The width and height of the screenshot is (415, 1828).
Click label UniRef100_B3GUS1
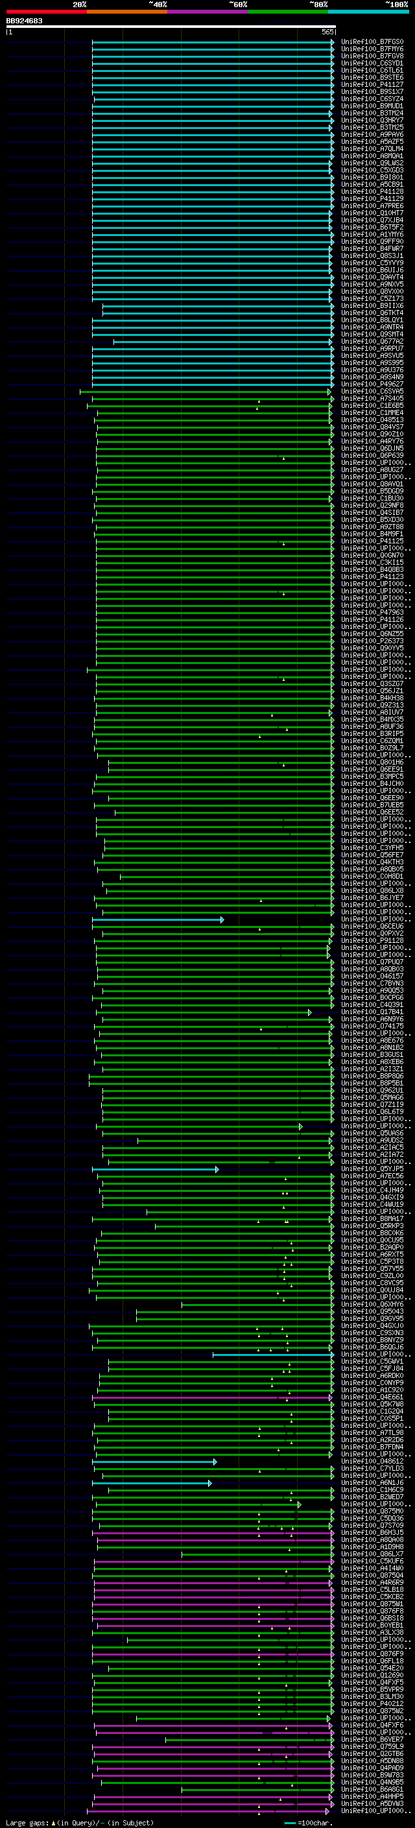coord(372,1054)
